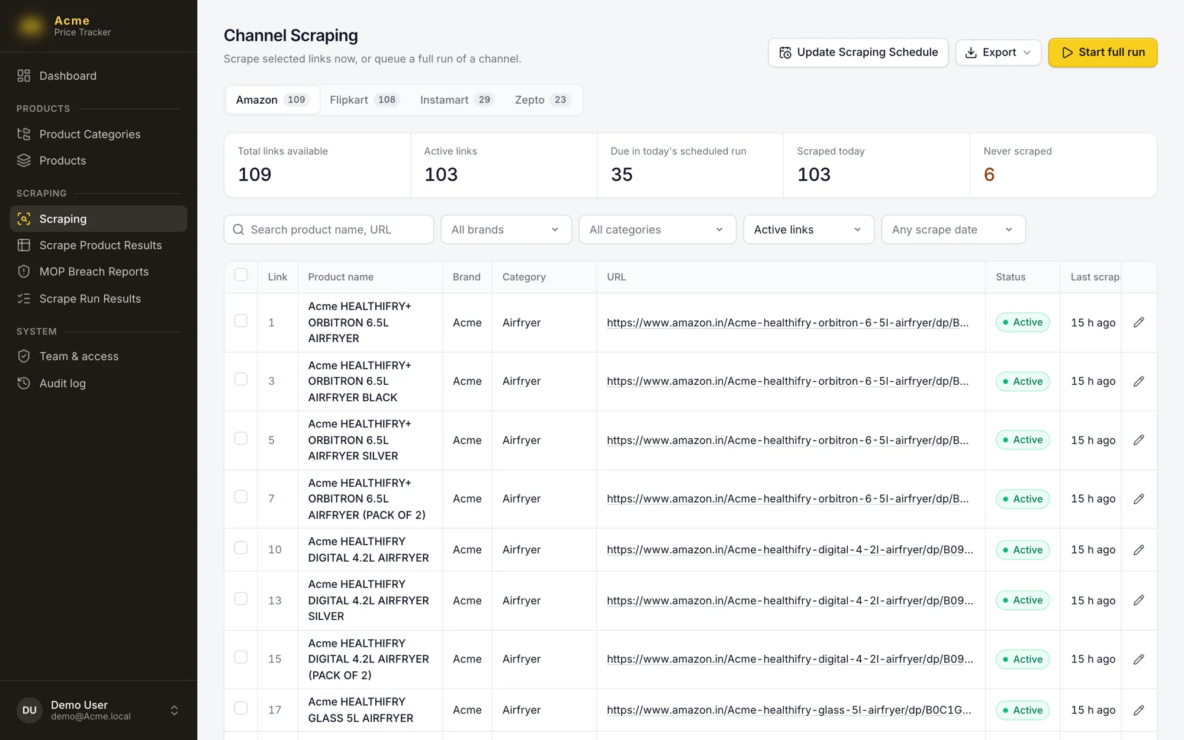Click Start full run button
The width and height of the screenshot is (1184, 740).
[x=1102, y=53]
